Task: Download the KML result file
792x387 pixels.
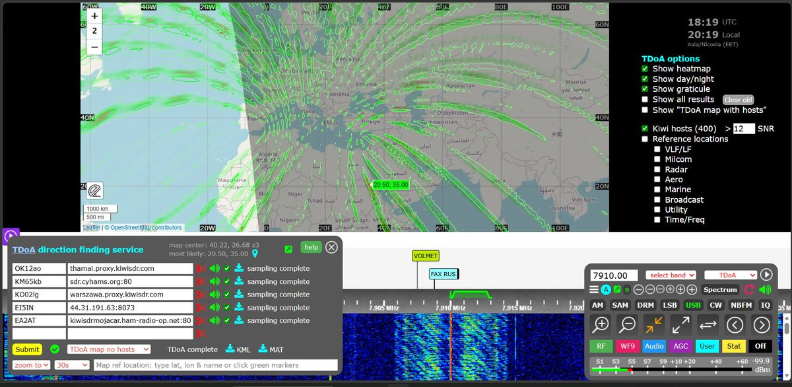Action: [x=236, y=349]
